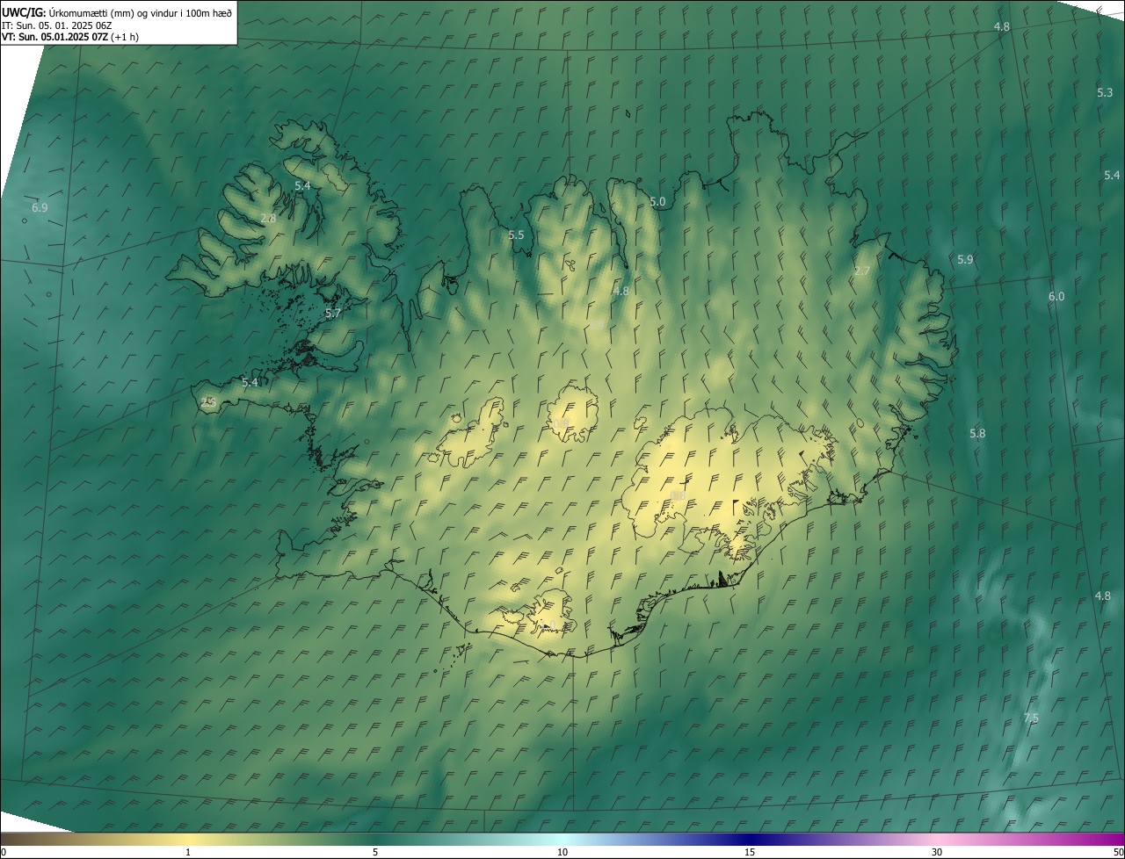Select the 5.7 value over Breiðafjörður bay

pyautogui.click(x=333, y=314)
